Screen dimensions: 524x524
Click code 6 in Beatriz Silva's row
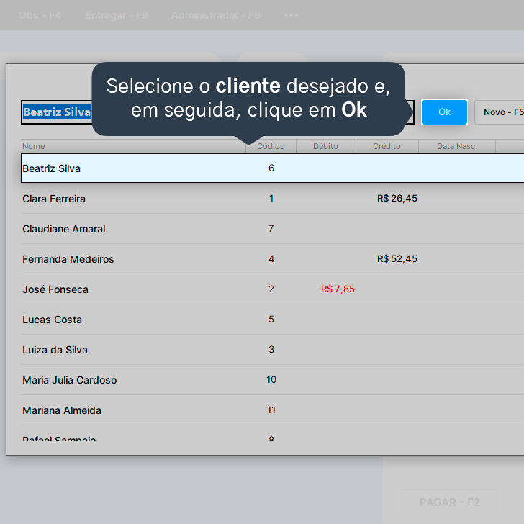(x=271, y=168)
